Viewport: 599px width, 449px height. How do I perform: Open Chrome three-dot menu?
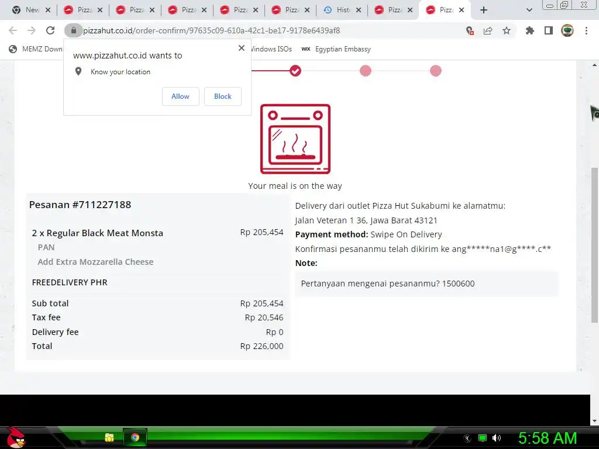pos(586,30)
